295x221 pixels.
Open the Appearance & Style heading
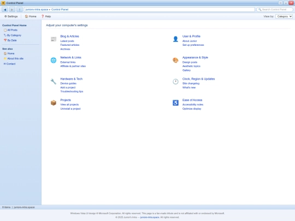(x=195, y=57)
